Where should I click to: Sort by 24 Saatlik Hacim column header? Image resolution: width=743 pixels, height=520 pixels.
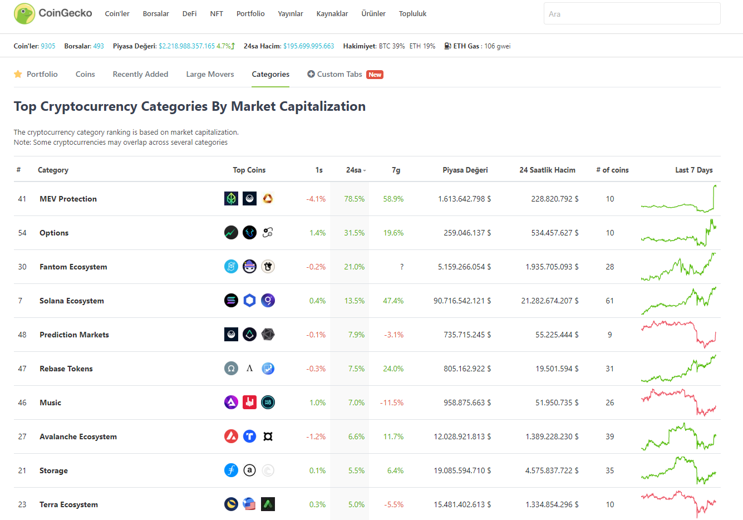click(547, 170)
